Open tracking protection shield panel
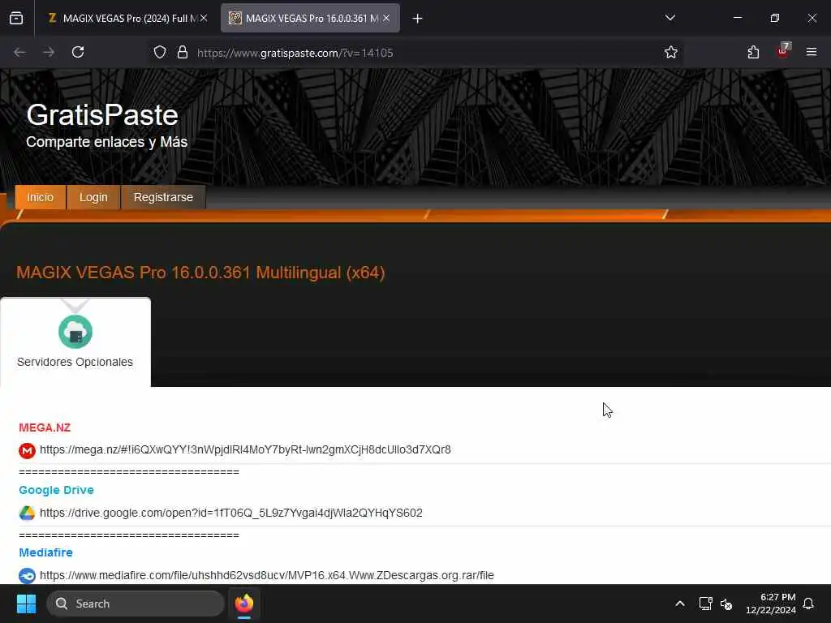The image size is (831, 623). (160, 53)
